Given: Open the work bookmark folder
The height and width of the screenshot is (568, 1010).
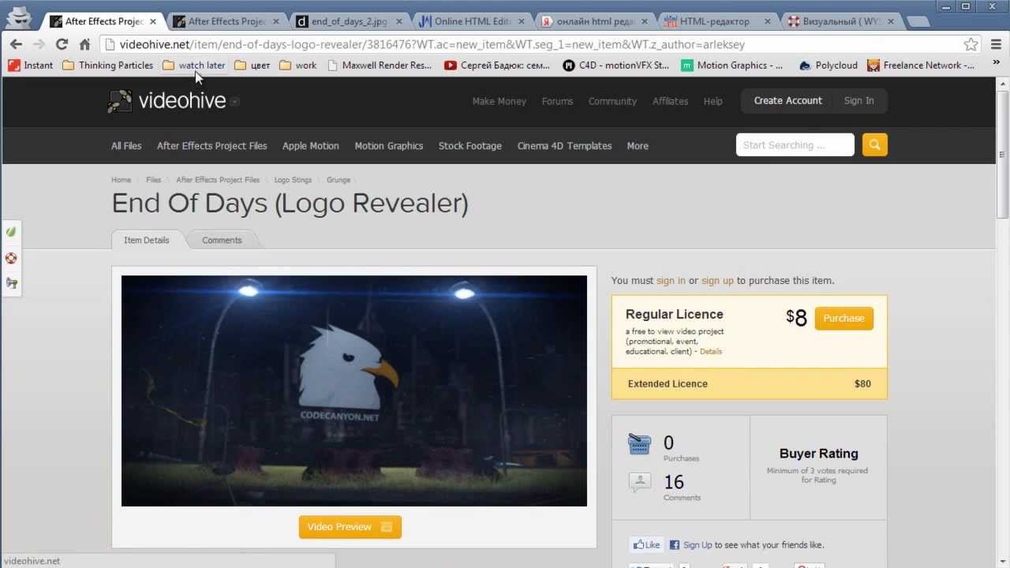Looking at the screenshot, I should 298,65.
